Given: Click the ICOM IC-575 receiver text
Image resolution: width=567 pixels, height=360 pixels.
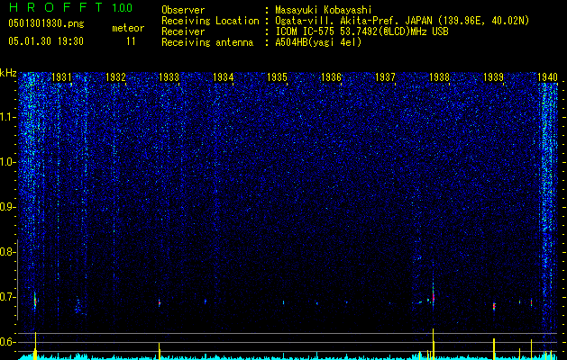Looking at the screenshot, I should [361, 31].
